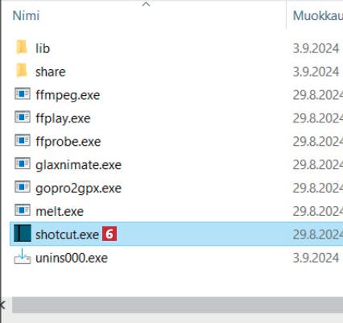Click the melt.exe file icon

tap(23, 210)
